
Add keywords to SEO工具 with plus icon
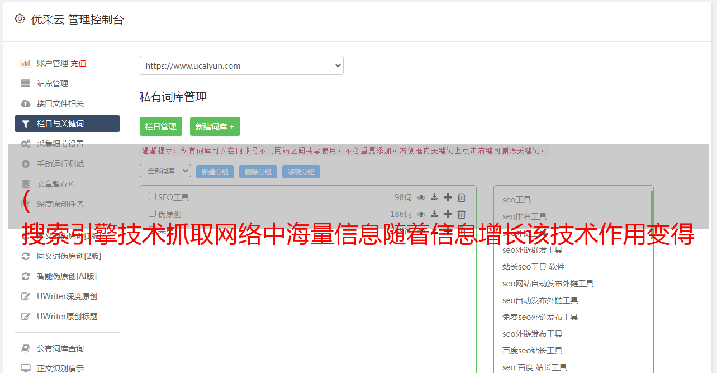448,197
